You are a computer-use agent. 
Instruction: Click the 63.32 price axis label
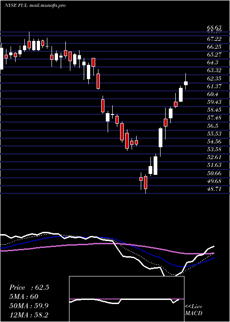tap(214, 71)
